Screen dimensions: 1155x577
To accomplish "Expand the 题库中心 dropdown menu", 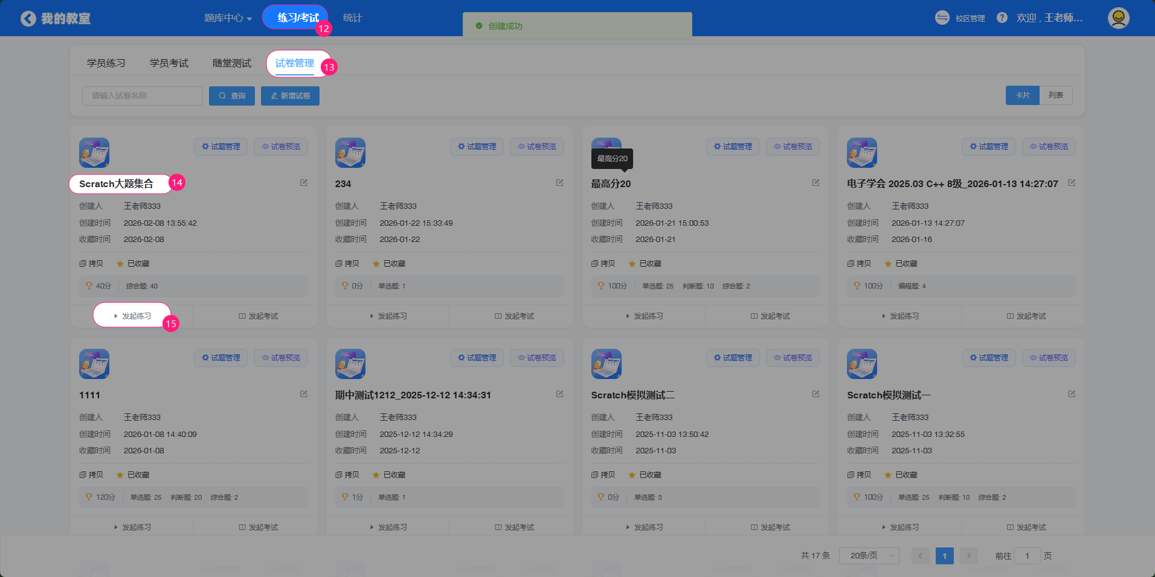I will (x=228, y=18).
